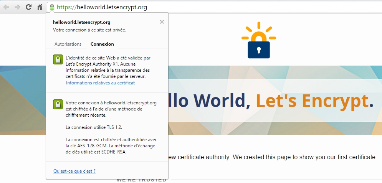Select the Connexion tab
Image resolution: width=382 pixels, height=183 pixels.
pos(103,44)
